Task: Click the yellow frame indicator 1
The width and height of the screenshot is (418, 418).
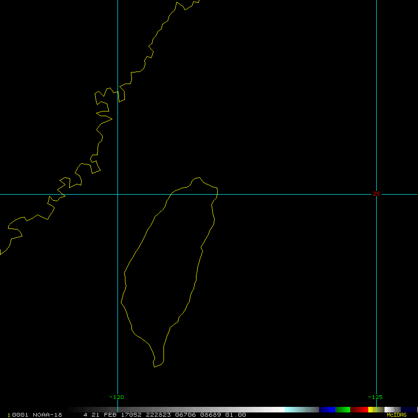Action: coord(9,415)
